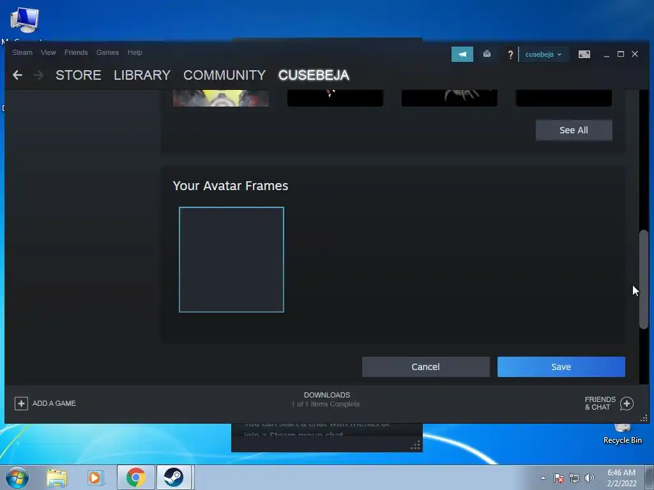Click the volume speaker tray icon
654x490 pixels.
click(589, 478)
